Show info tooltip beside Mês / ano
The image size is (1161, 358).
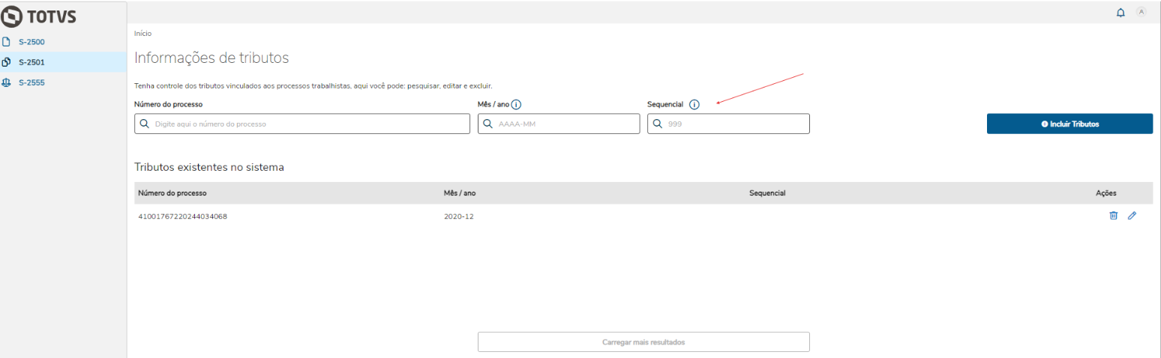coord(516,105)
